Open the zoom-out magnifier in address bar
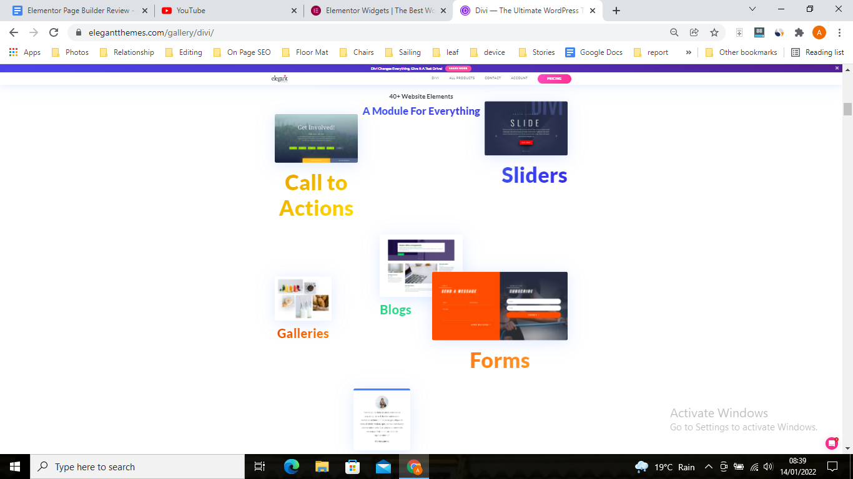Image resolution: width=853 pixels, height=479 pixels. [674, 32]
